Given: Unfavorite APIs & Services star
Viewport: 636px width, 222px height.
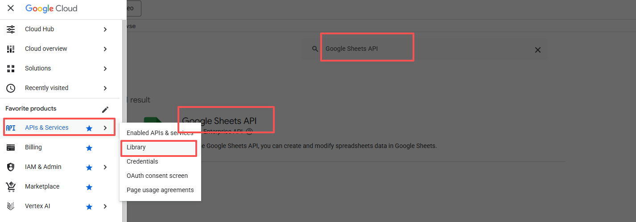Looking at the screenshot, I should click(89, 128).
